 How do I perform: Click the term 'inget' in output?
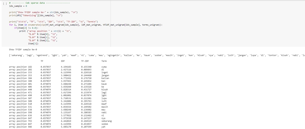[105, 73]
